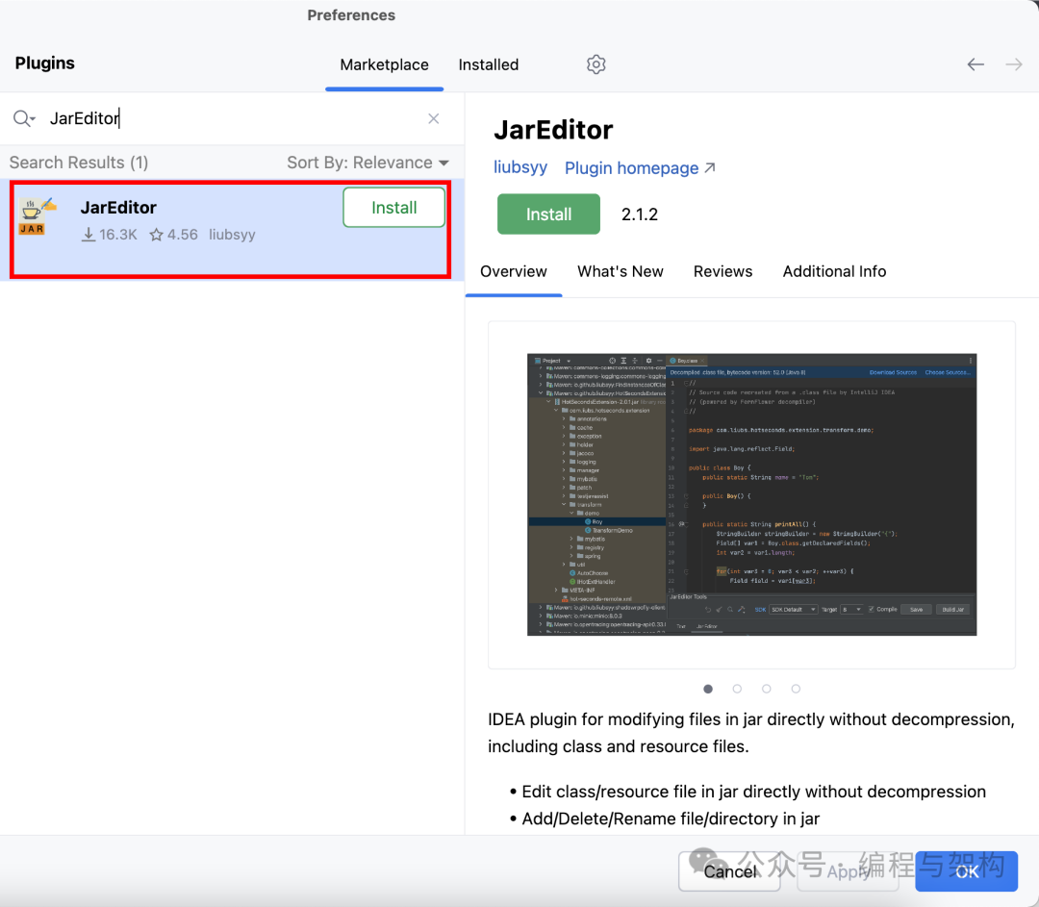Click the version number 2.1.2
1039x907 pixels.
point(640,214)
